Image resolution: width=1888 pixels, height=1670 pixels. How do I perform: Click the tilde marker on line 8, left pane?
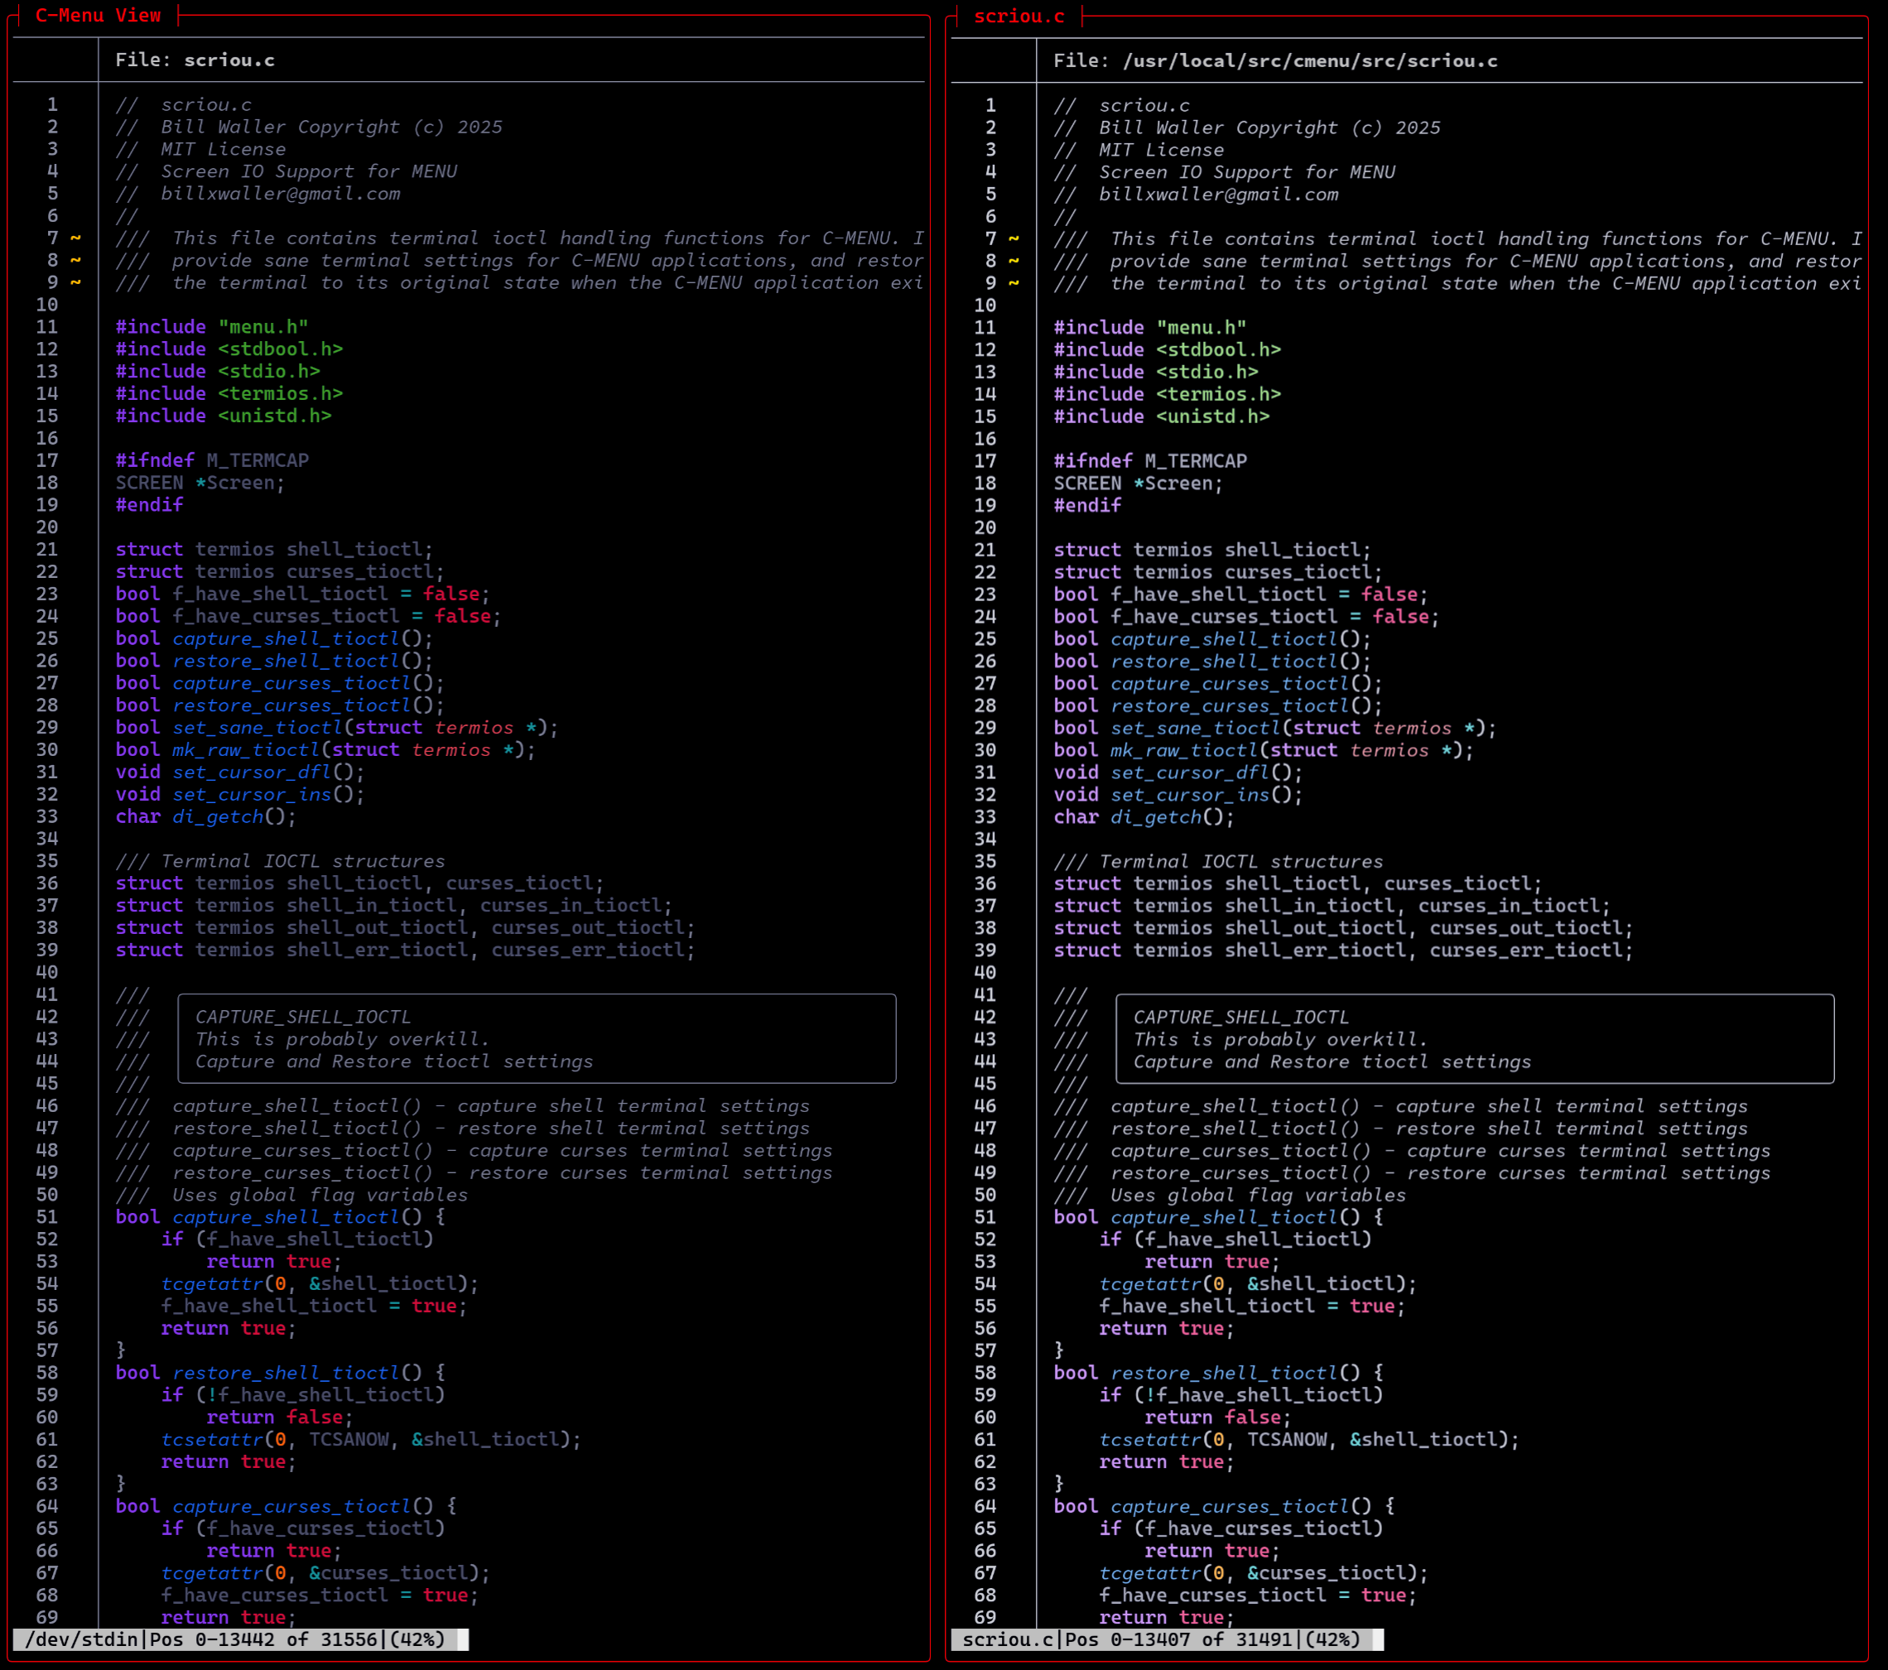[75, 261]
